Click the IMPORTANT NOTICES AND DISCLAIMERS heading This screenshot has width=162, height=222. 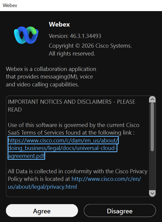(71, 106)
